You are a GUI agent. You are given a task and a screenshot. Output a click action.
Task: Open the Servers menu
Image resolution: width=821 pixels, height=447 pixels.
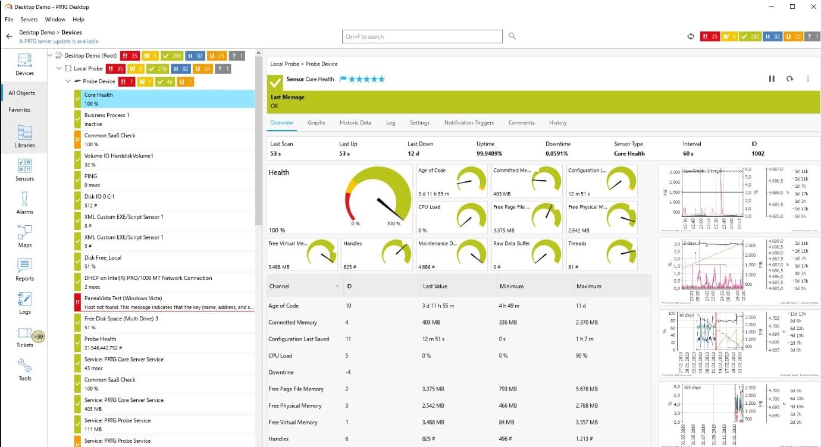[x=29, y=20]
